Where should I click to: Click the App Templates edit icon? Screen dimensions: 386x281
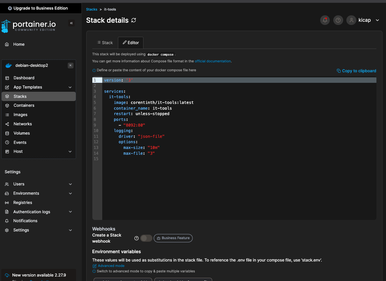tap(7, 87)
